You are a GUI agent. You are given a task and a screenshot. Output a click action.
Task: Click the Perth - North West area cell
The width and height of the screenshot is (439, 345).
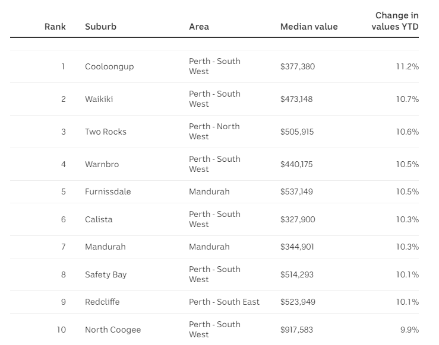point(214,132)
